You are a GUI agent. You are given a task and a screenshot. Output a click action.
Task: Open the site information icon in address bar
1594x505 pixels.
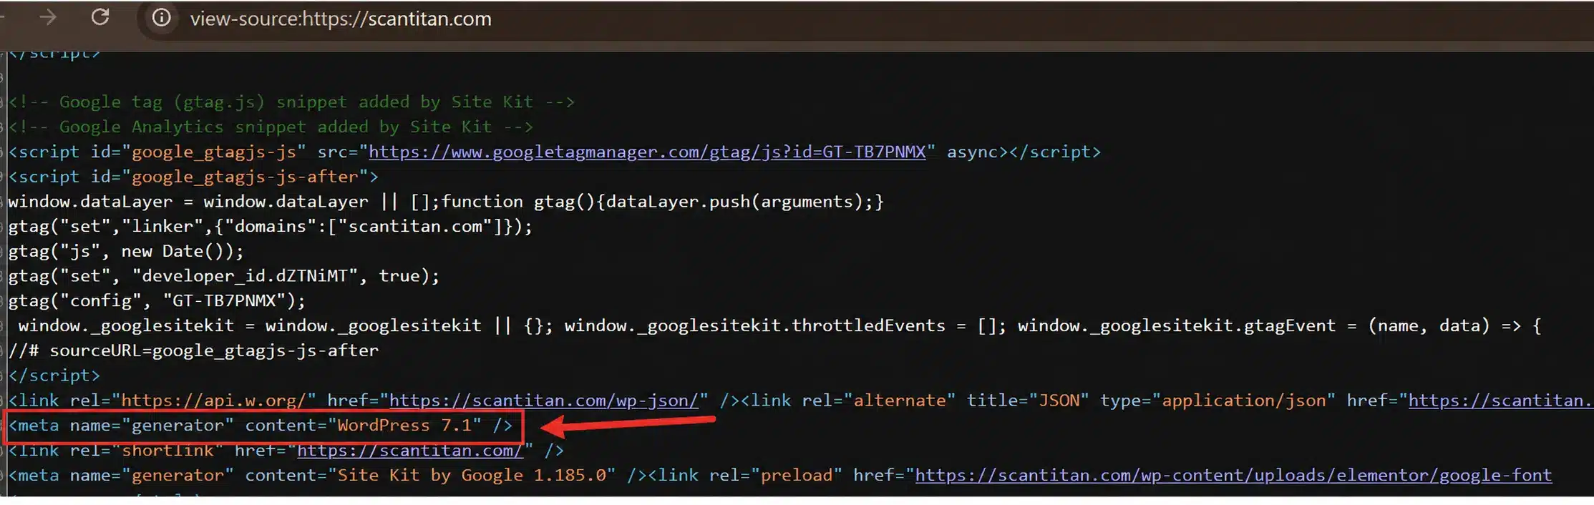(x=162, y=17)
